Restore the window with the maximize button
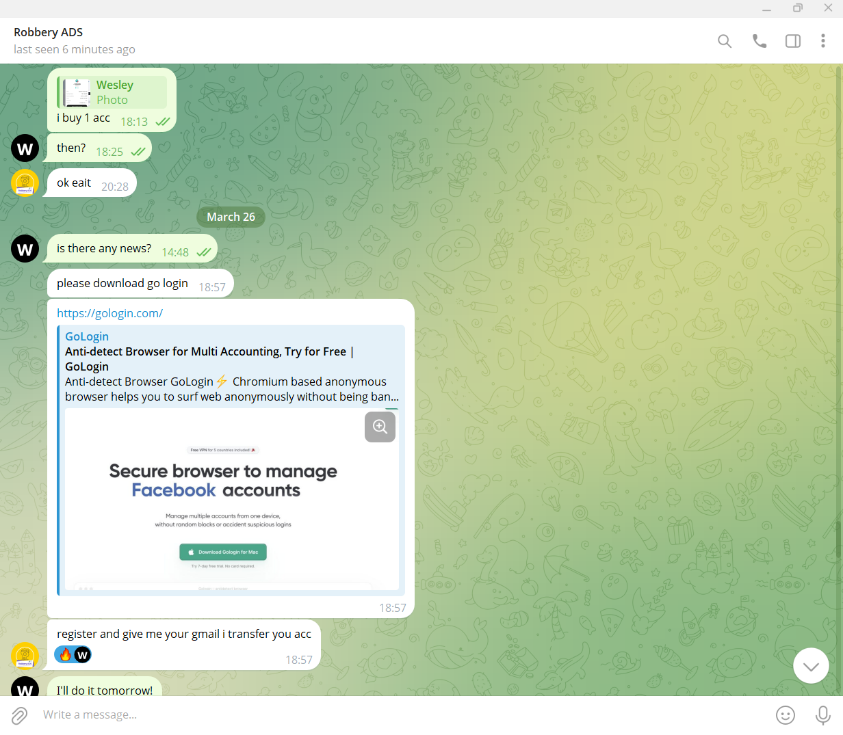The image size is (843, 735). click(x=798, y=8)
